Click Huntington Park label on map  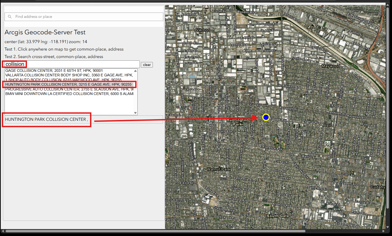238,122
